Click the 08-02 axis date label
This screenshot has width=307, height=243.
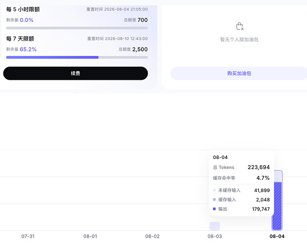coord(153,236)
